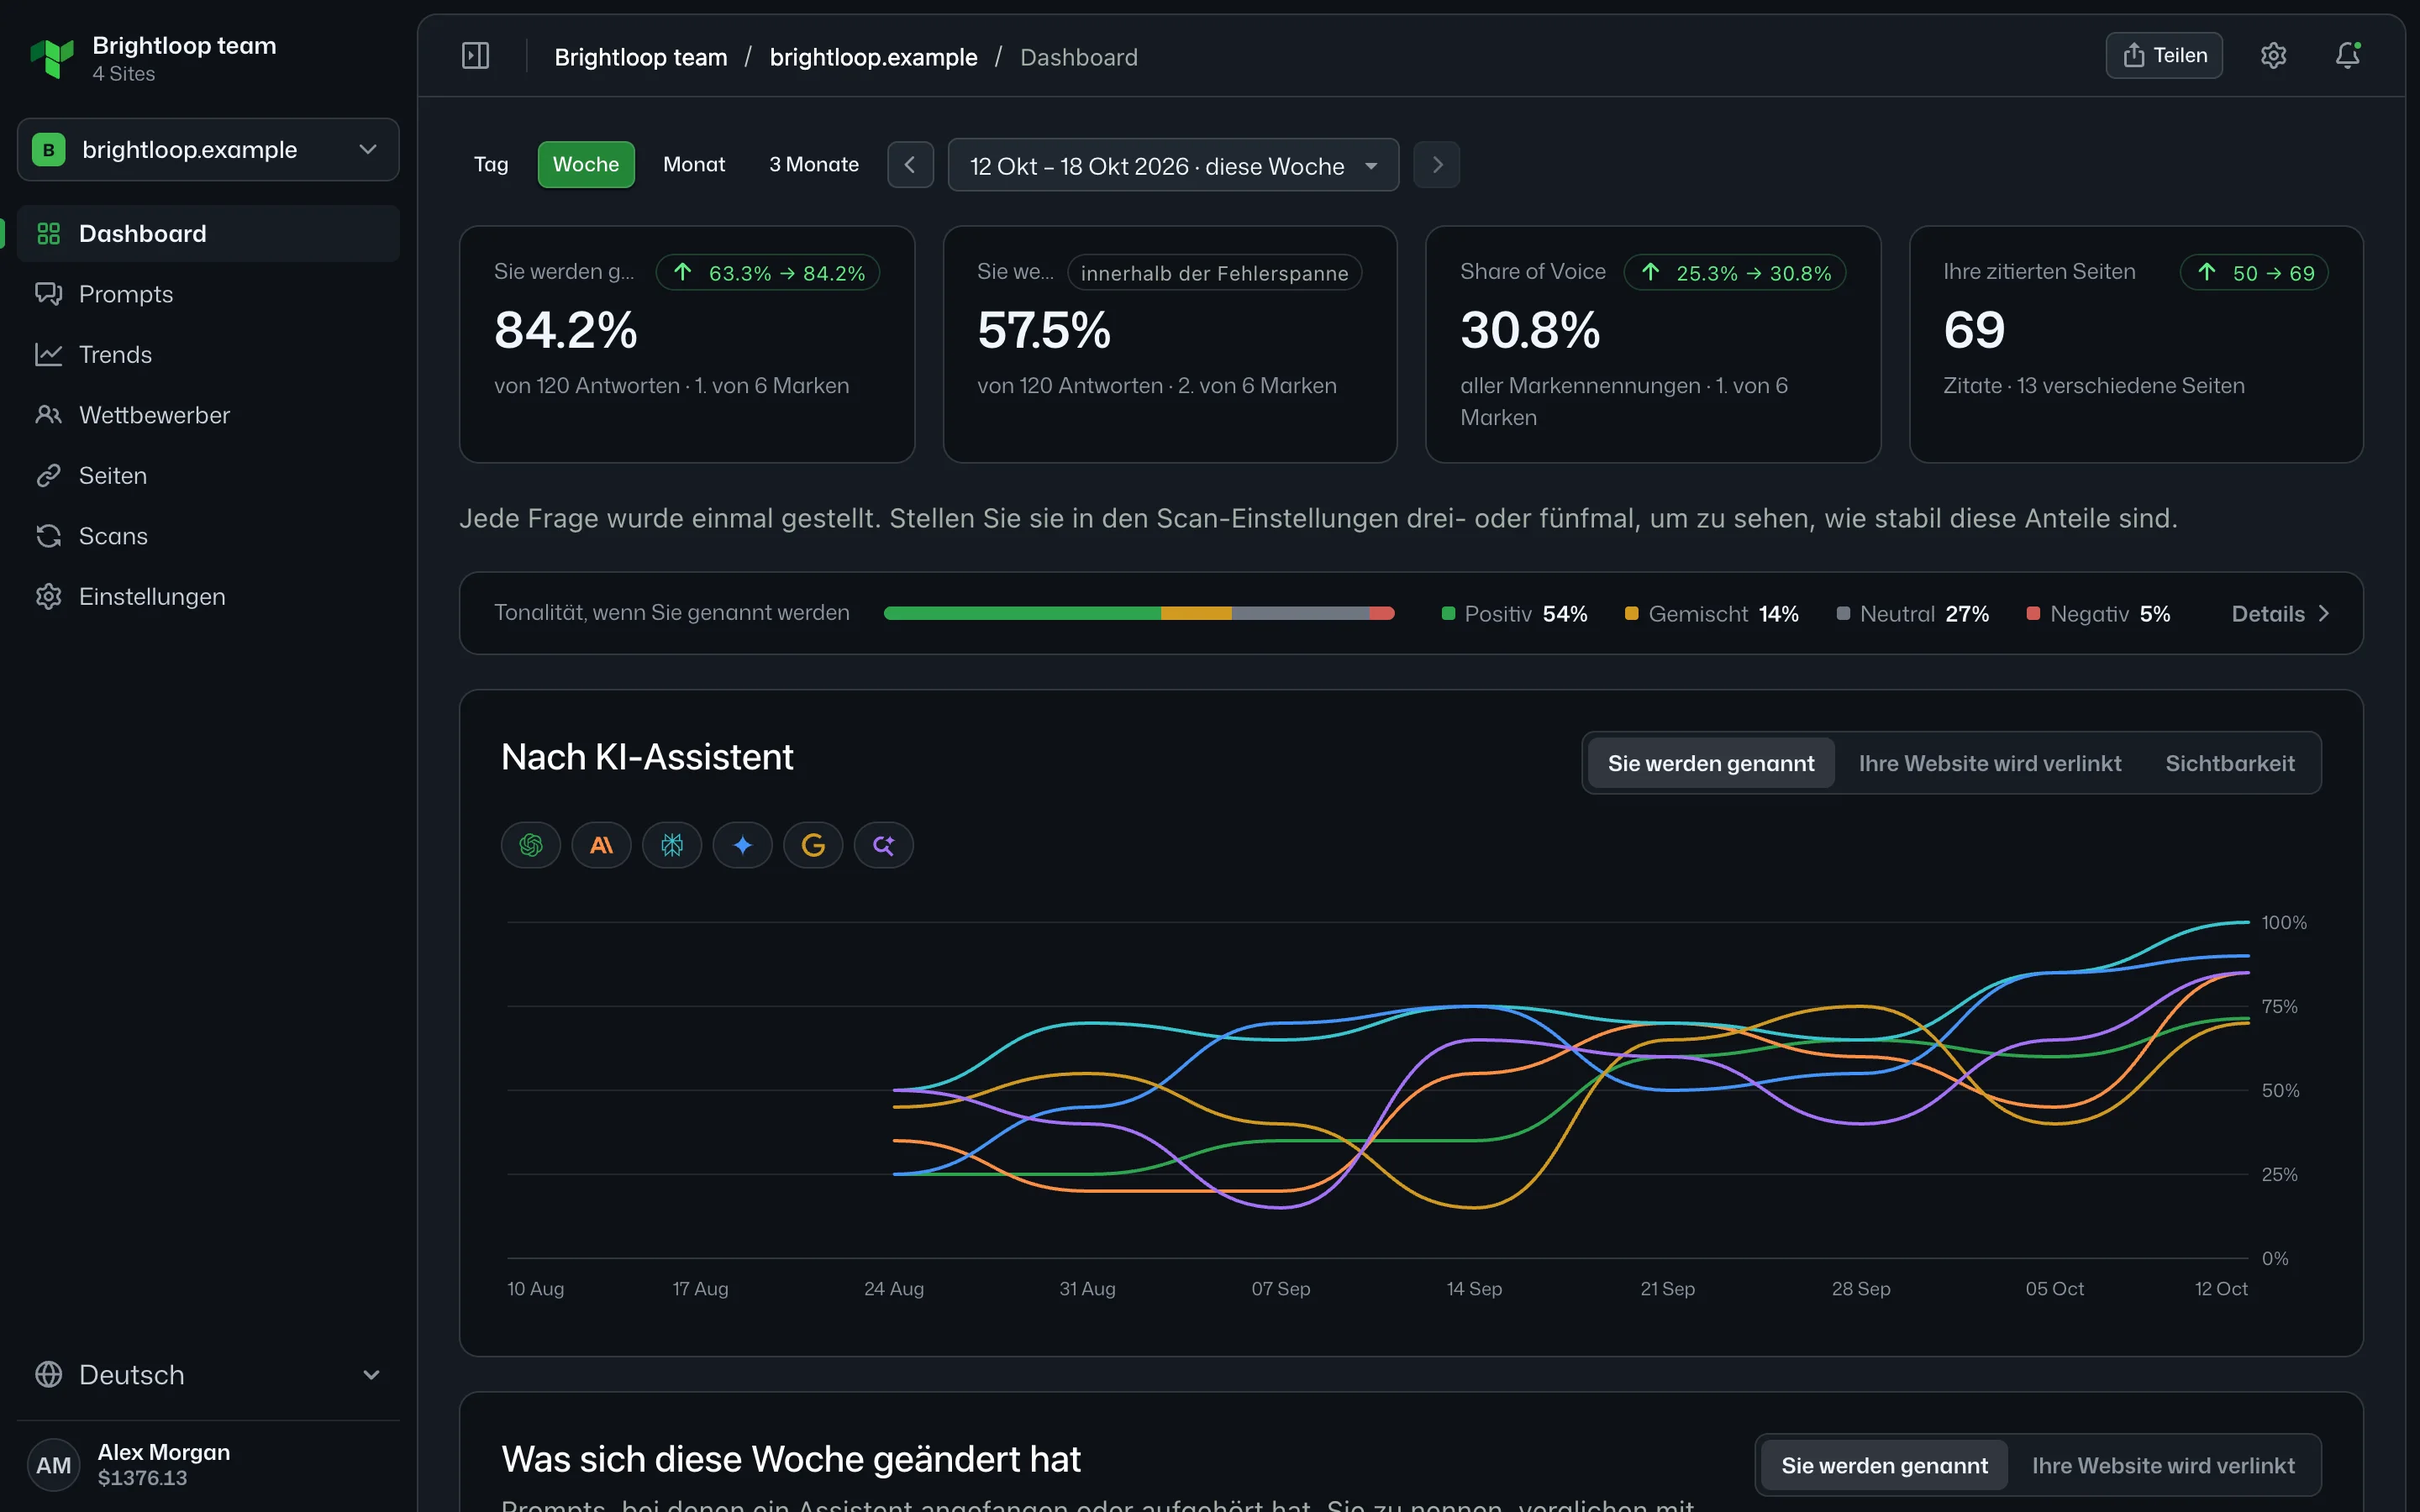Open notifications bell icon

pos(2347,55)
